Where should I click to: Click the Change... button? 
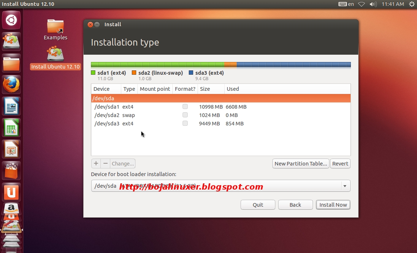click(123, 164)
